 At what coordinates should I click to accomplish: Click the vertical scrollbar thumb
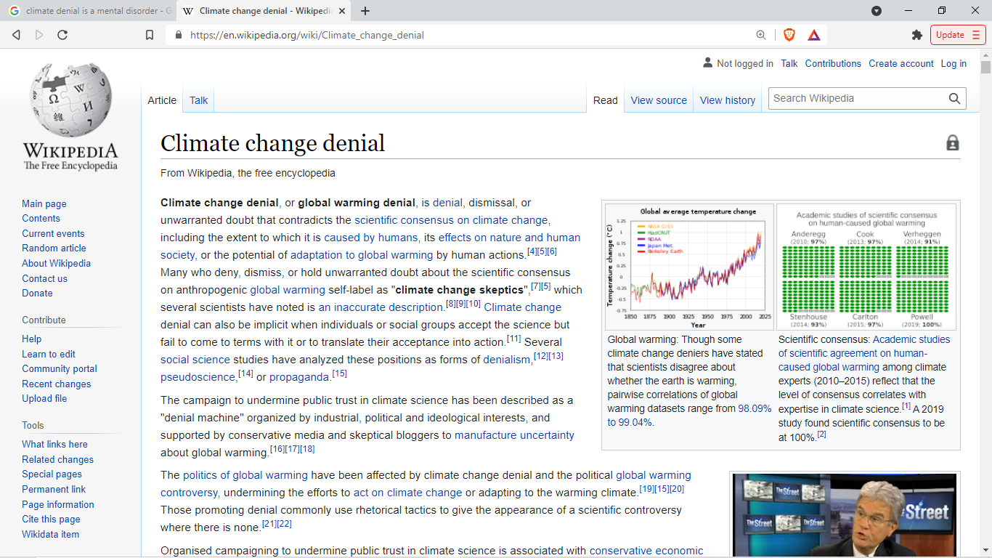[x=985, y=68]
